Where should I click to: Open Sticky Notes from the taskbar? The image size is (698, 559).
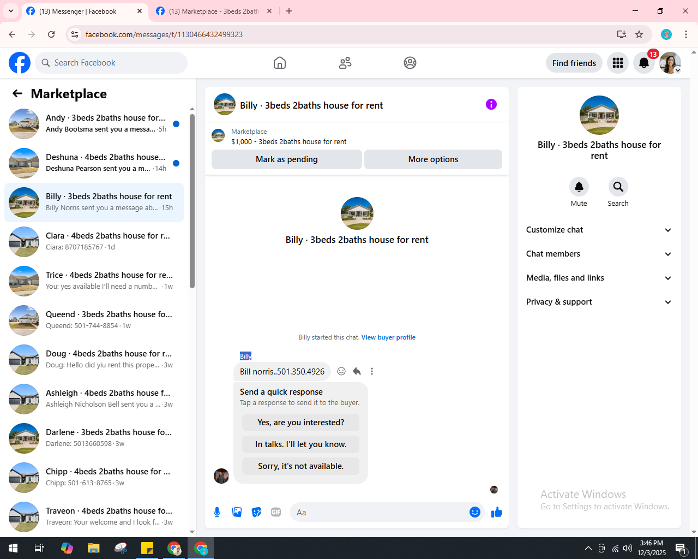coord(147,548)
